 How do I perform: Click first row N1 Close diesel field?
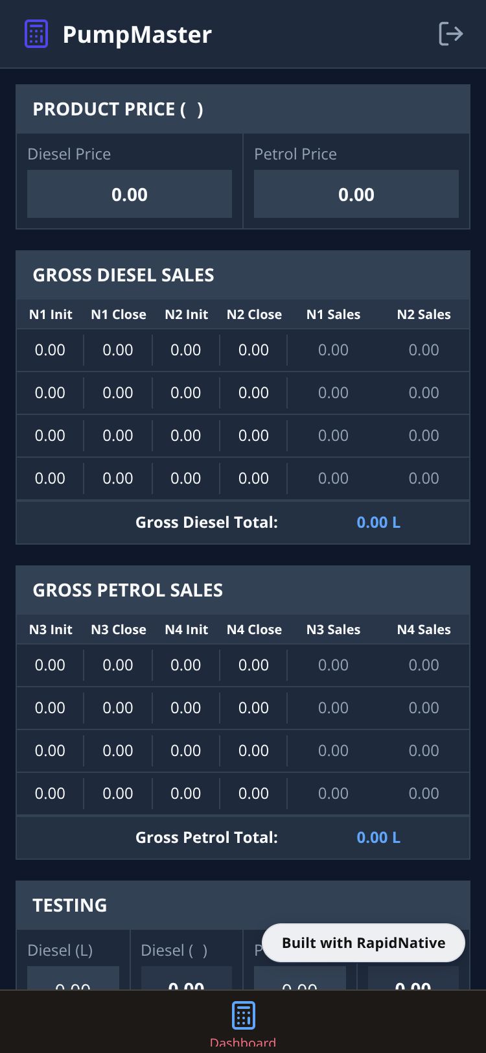118,350
